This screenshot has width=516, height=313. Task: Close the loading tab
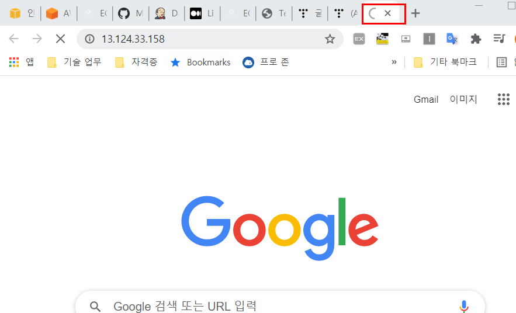[387, 13]
